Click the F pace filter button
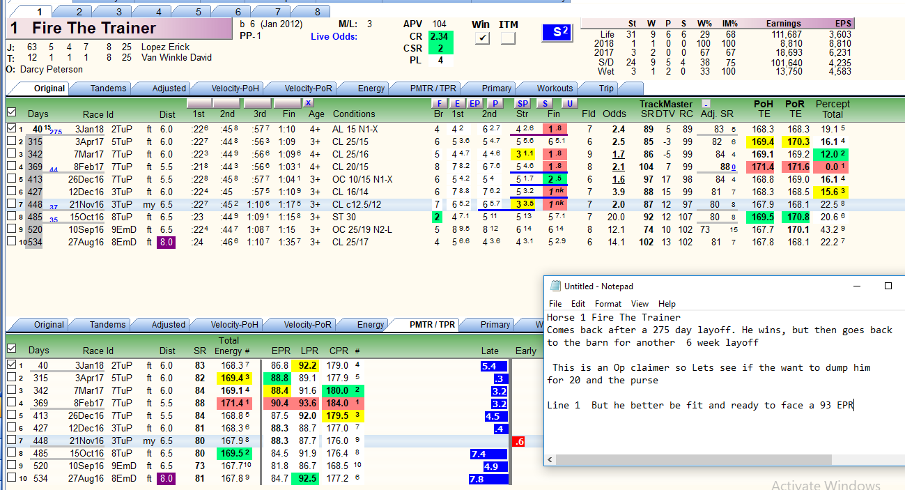 [x=440, y=103]
